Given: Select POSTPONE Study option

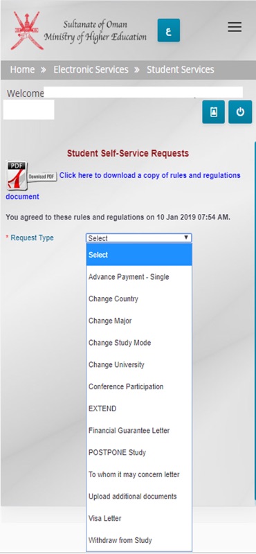Looking at the screenshot, I should tap(139, 452).
